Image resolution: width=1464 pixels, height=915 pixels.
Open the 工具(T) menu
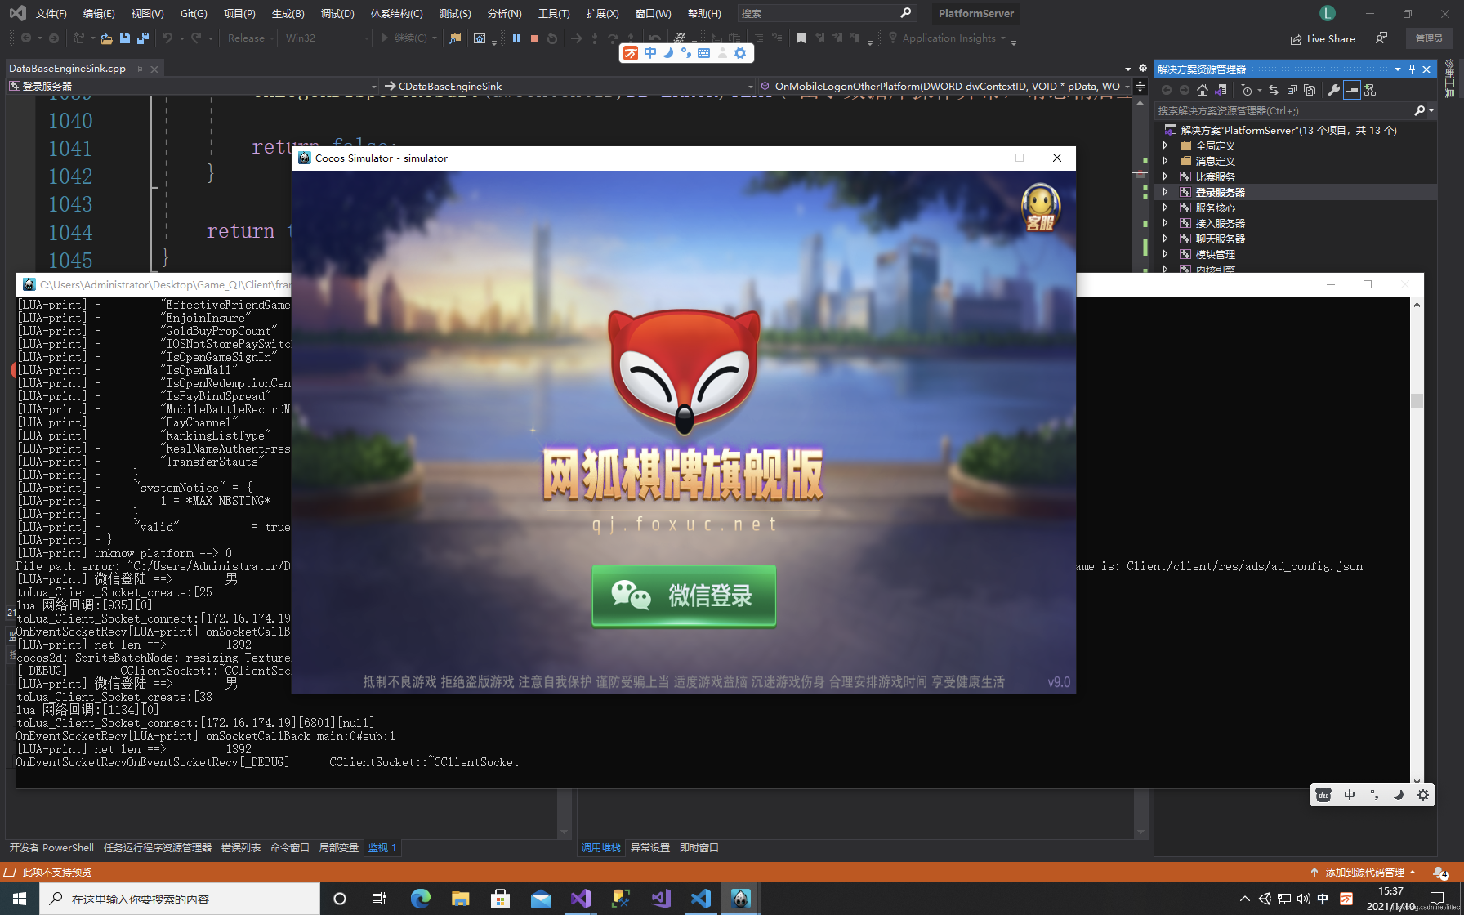[553, 13]
